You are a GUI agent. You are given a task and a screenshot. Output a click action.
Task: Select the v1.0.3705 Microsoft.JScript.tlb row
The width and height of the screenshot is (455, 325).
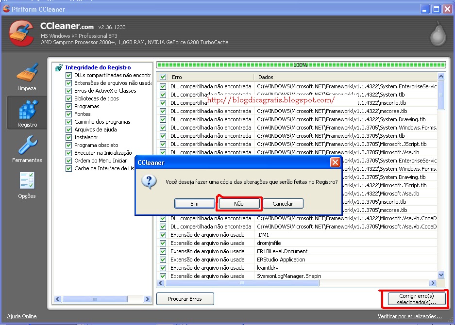(x=297, y=144)
